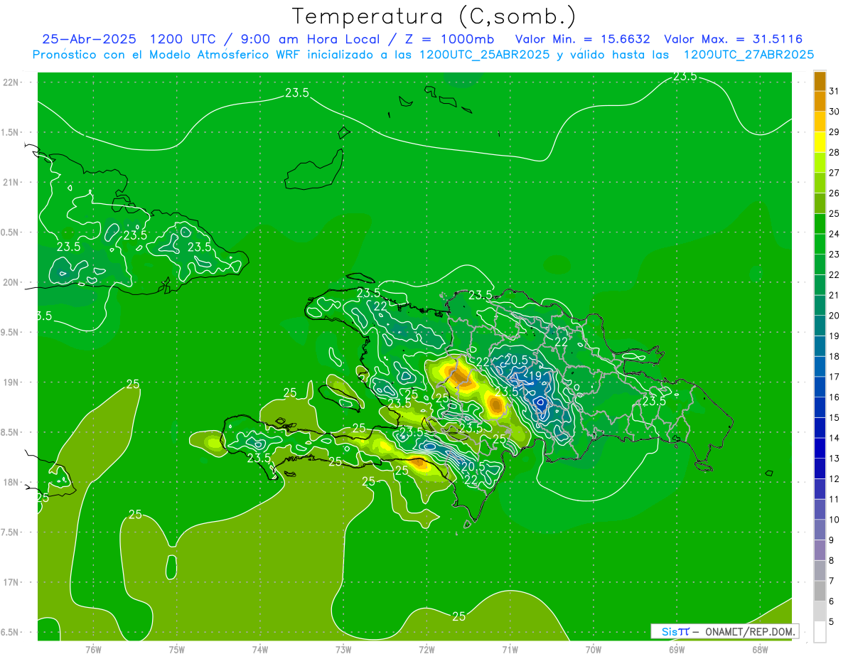Click the white legend band below 5
Screen dimensions: 853x659
click(820, 631)
